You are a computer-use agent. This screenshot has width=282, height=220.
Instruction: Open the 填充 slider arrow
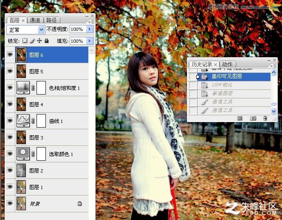(90, 41)
